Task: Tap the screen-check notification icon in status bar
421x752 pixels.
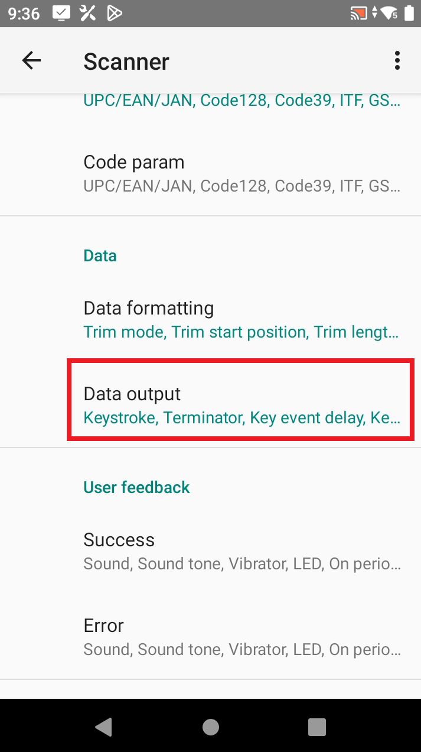Action: pyautogui.click(x=61, y=13)
